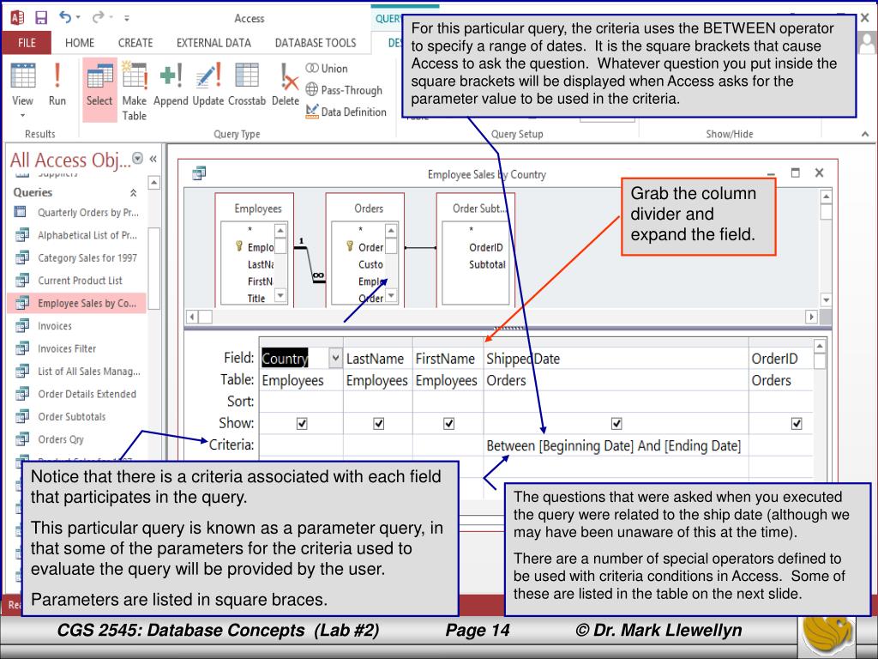Click scroll-up arrow of Orders field list
Viewport: 878px width, 659px height.
(x=391, y=230)
